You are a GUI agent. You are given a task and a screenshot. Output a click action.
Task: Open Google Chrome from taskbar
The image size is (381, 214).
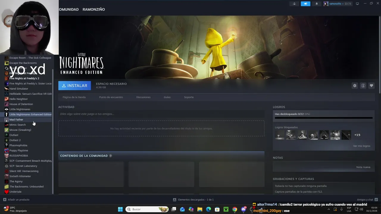pos(235,209)
